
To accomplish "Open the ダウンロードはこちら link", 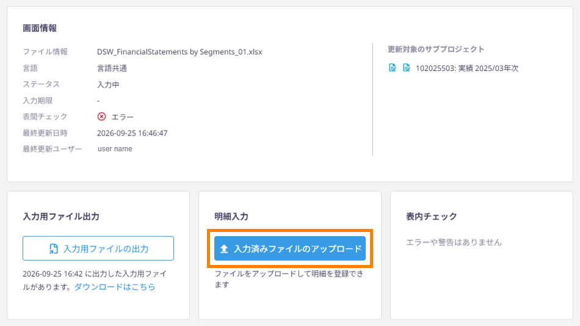I will click(x=115, y=287).
